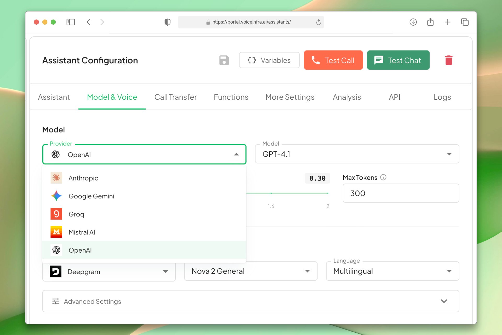The height and width of the screenshot is (335, 502).
Task: Click the Deepgram logo icon
Action: 55,271
